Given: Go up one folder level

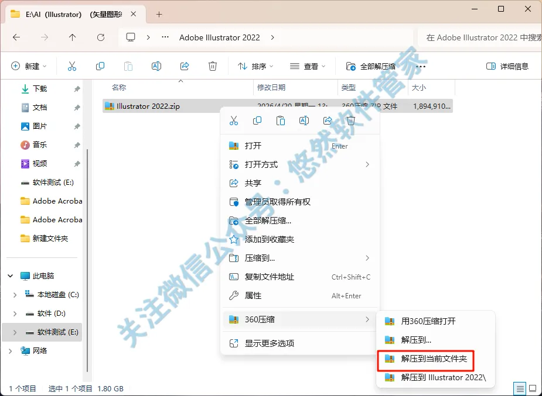Looking at the screenshot, I should pos(72,37).
